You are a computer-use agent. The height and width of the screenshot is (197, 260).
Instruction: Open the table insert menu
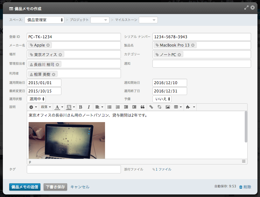(x=178, y=107)
